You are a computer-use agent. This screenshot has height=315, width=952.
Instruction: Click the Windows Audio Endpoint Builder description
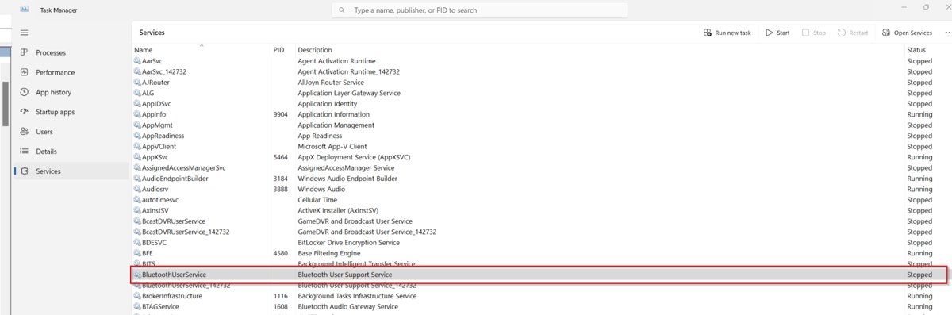(x=347, y=179)
